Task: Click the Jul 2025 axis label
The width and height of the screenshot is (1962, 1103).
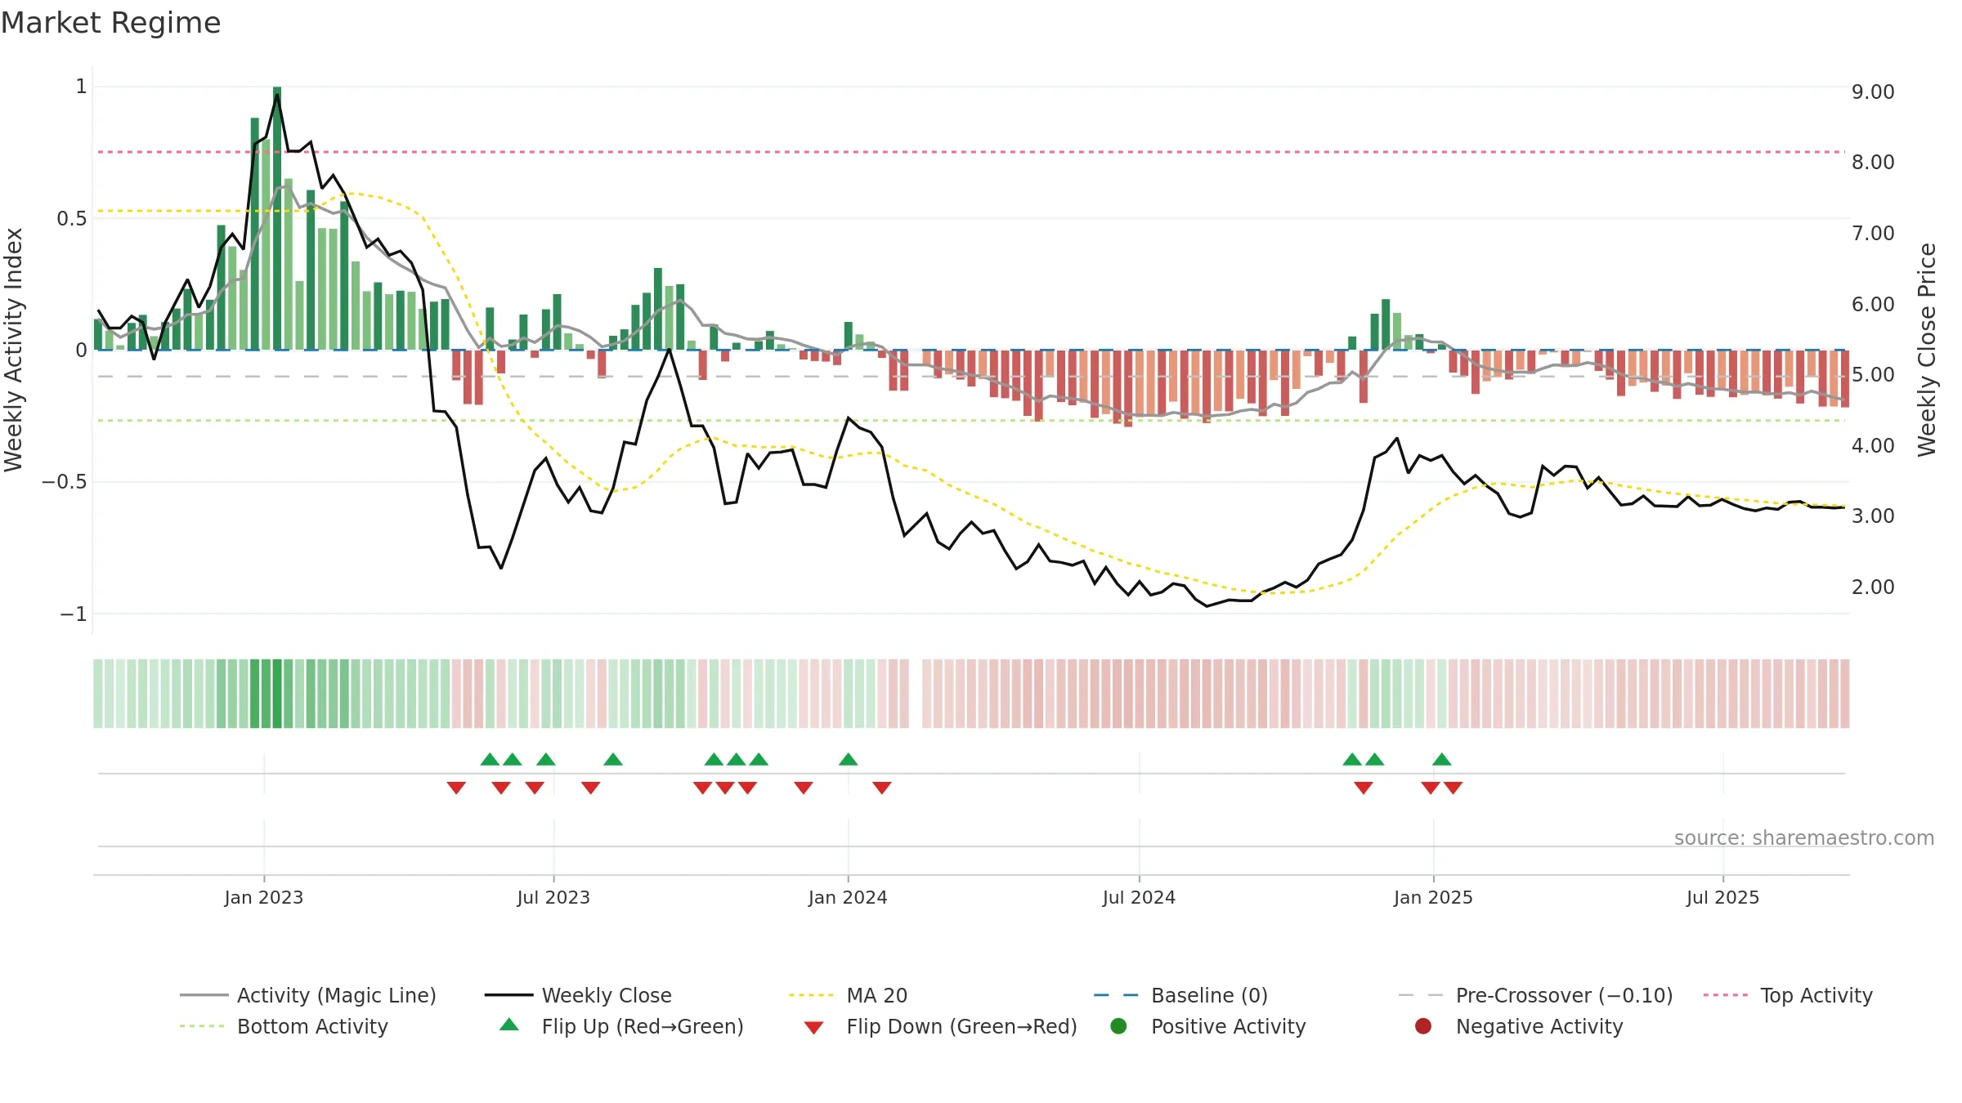Action: [1722, 897]
